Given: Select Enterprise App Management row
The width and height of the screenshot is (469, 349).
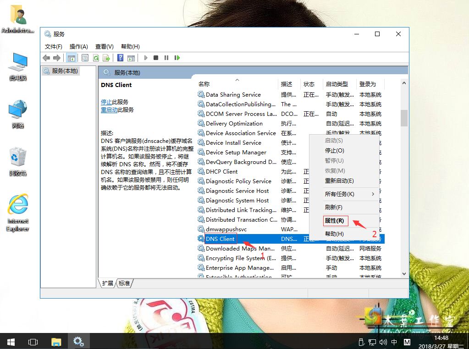Looking at the screenshot, I should coord(291,268).
